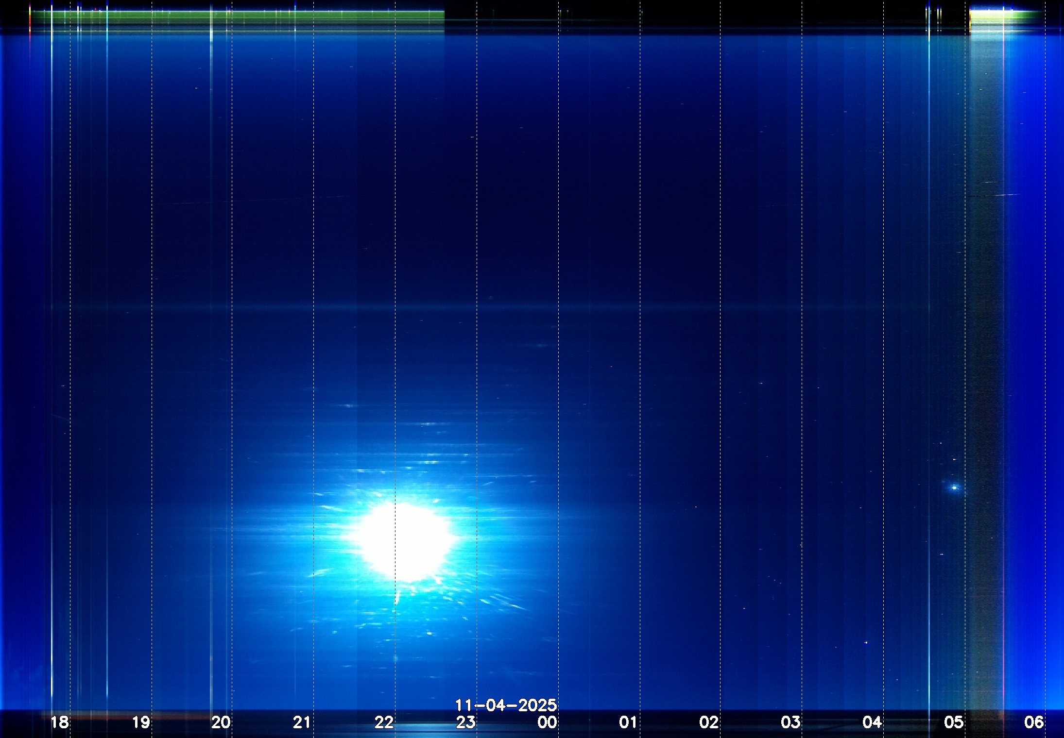Select the 03 hour label
Screen dimensions: 1064x738
point(790,722)
